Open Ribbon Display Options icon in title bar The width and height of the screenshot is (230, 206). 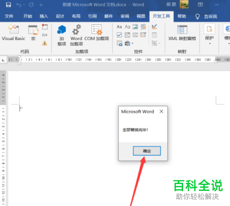point(200,5)
